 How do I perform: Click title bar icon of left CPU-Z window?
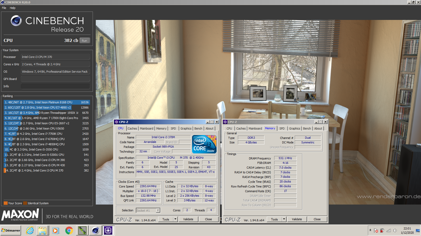pyautogui.click(x=117, y=122)
